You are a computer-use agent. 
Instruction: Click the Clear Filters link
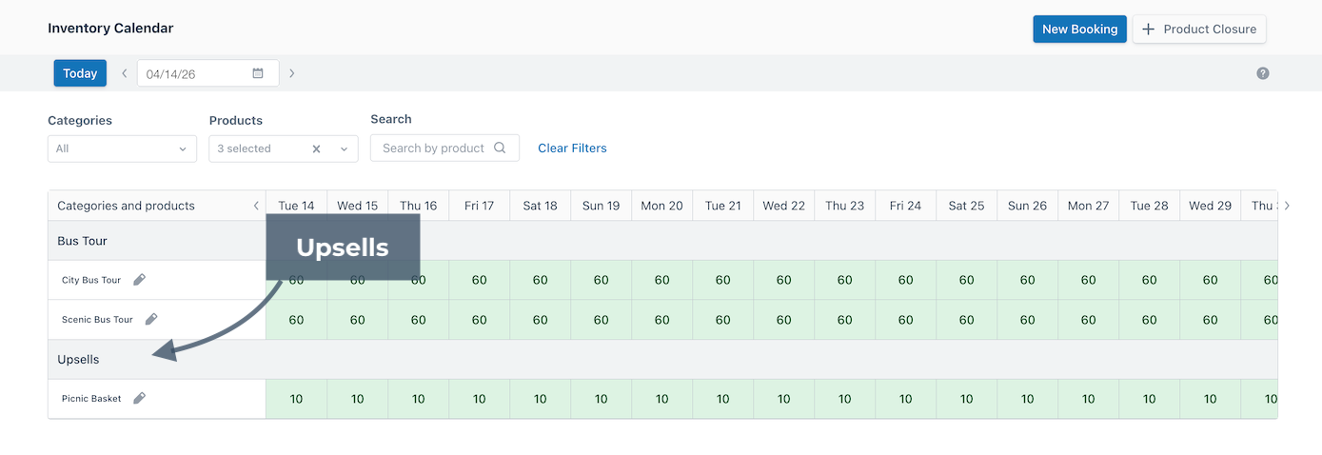coord(572,148)
